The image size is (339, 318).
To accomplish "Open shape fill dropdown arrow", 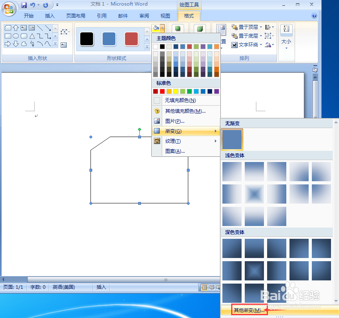I will (x=163, y=28).
